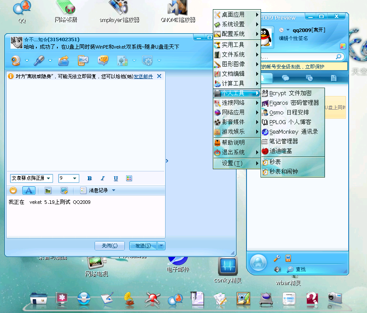Viewport: 367px width, 313px height.
Task: Expand the games options arrow
Action: (x=134, y=60)
